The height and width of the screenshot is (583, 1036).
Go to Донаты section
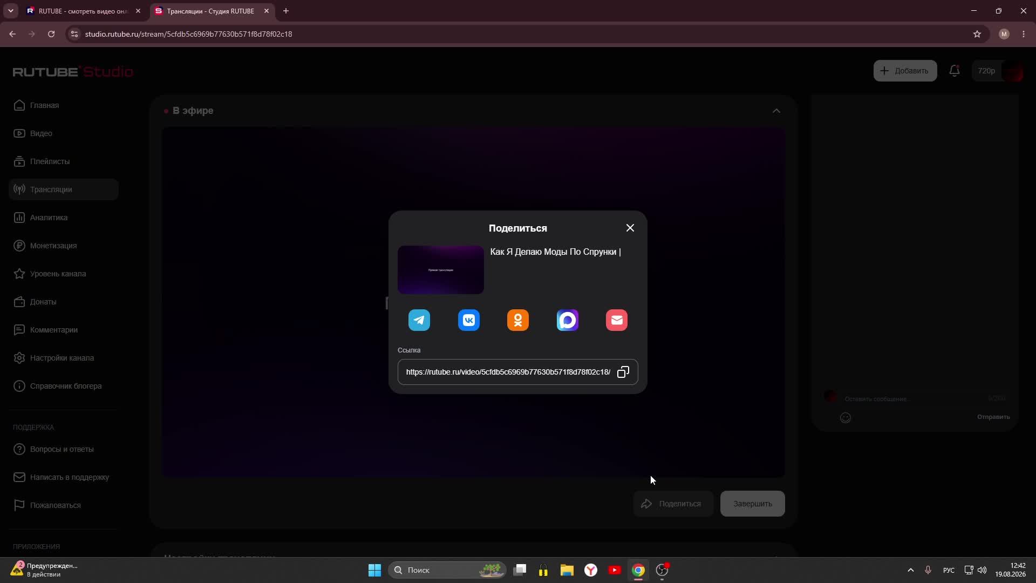tap(64, 302)
